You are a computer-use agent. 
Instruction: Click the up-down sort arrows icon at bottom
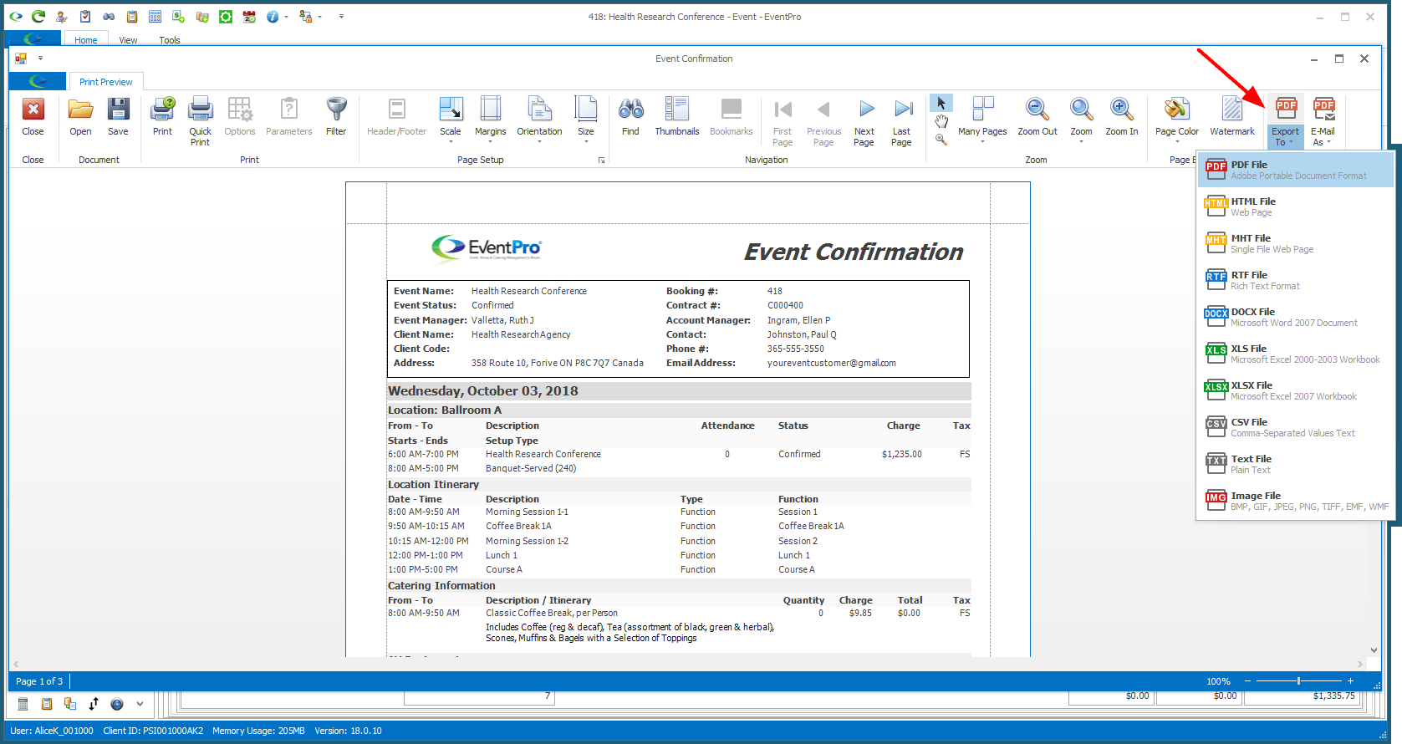coord(94,704)
